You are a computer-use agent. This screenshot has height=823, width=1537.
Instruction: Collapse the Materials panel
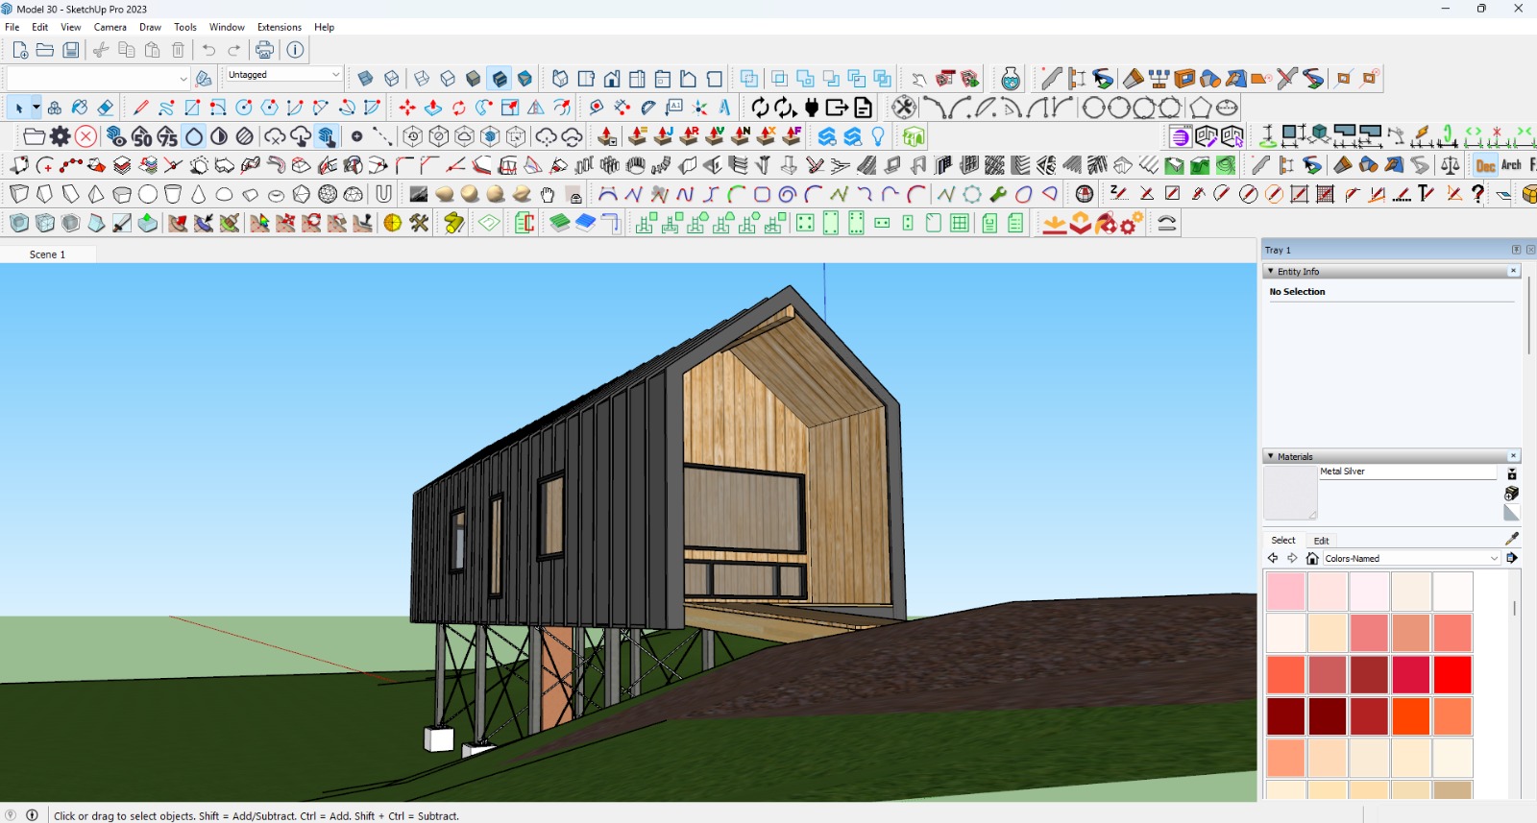(1271, 457)
